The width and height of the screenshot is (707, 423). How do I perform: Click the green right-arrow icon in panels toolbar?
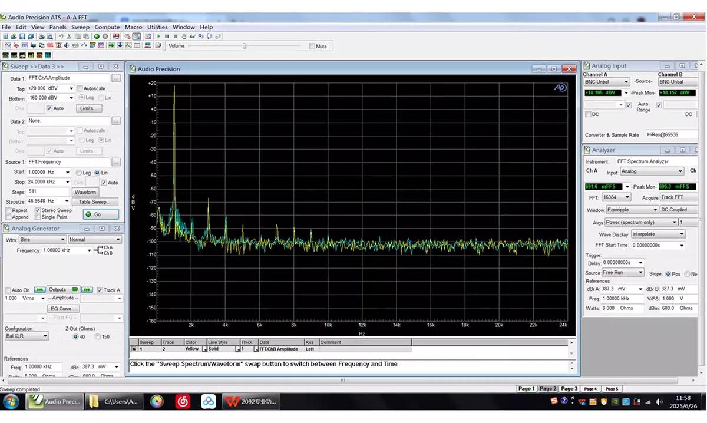[x=111, y=45]
